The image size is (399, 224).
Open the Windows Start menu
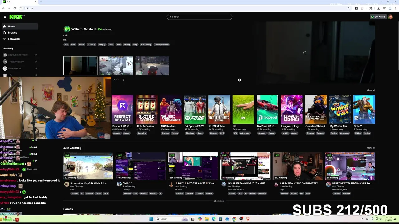[151, 219]
